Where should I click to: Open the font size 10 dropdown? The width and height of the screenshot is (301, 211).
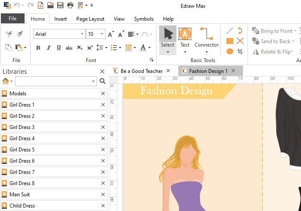(x=102, y=34)
